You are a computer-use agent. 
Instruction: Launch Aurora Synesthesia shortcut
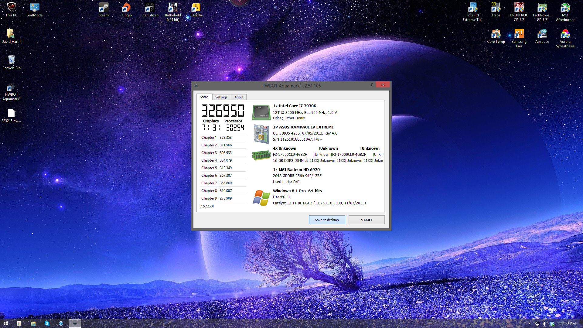[565, 38]
